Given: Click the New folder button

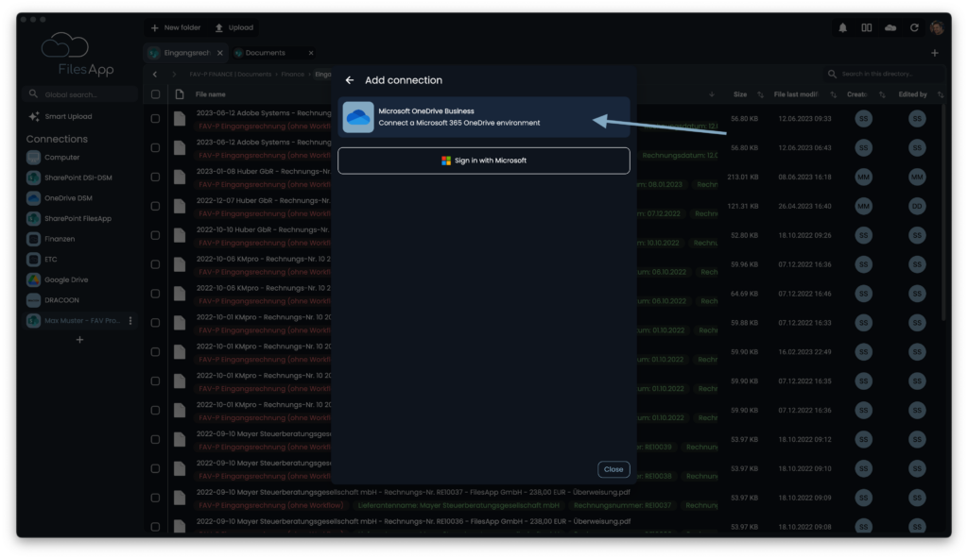Looking at the screenshot, I should [176, 27].
